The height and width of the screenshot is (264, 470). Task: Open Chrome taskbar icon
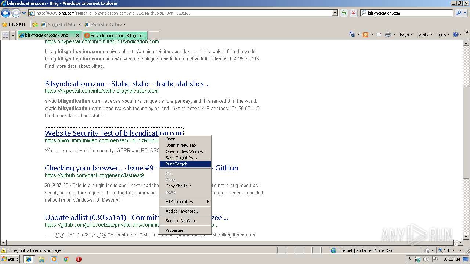66,259
